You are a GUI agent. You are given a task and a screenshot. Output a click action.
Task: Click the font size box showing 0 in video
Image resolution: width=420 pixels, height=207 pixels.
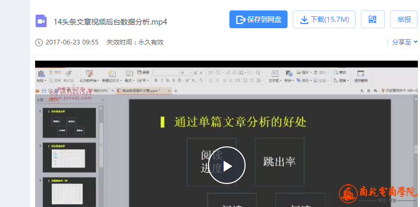point(185,73)
